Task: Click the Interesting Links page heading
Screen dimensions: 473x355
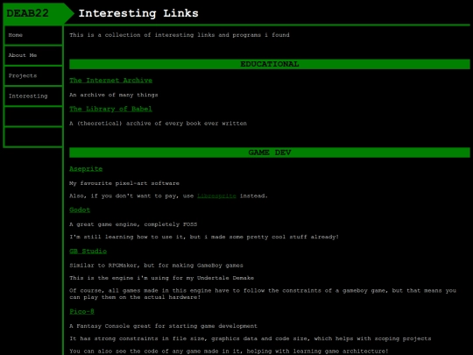Action: (138, 13)
